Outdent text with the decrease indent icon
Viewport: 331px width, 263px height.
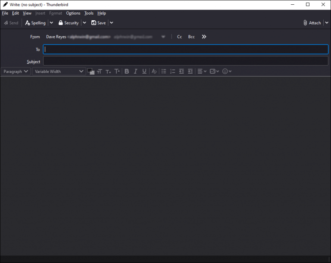click(181, 72)
